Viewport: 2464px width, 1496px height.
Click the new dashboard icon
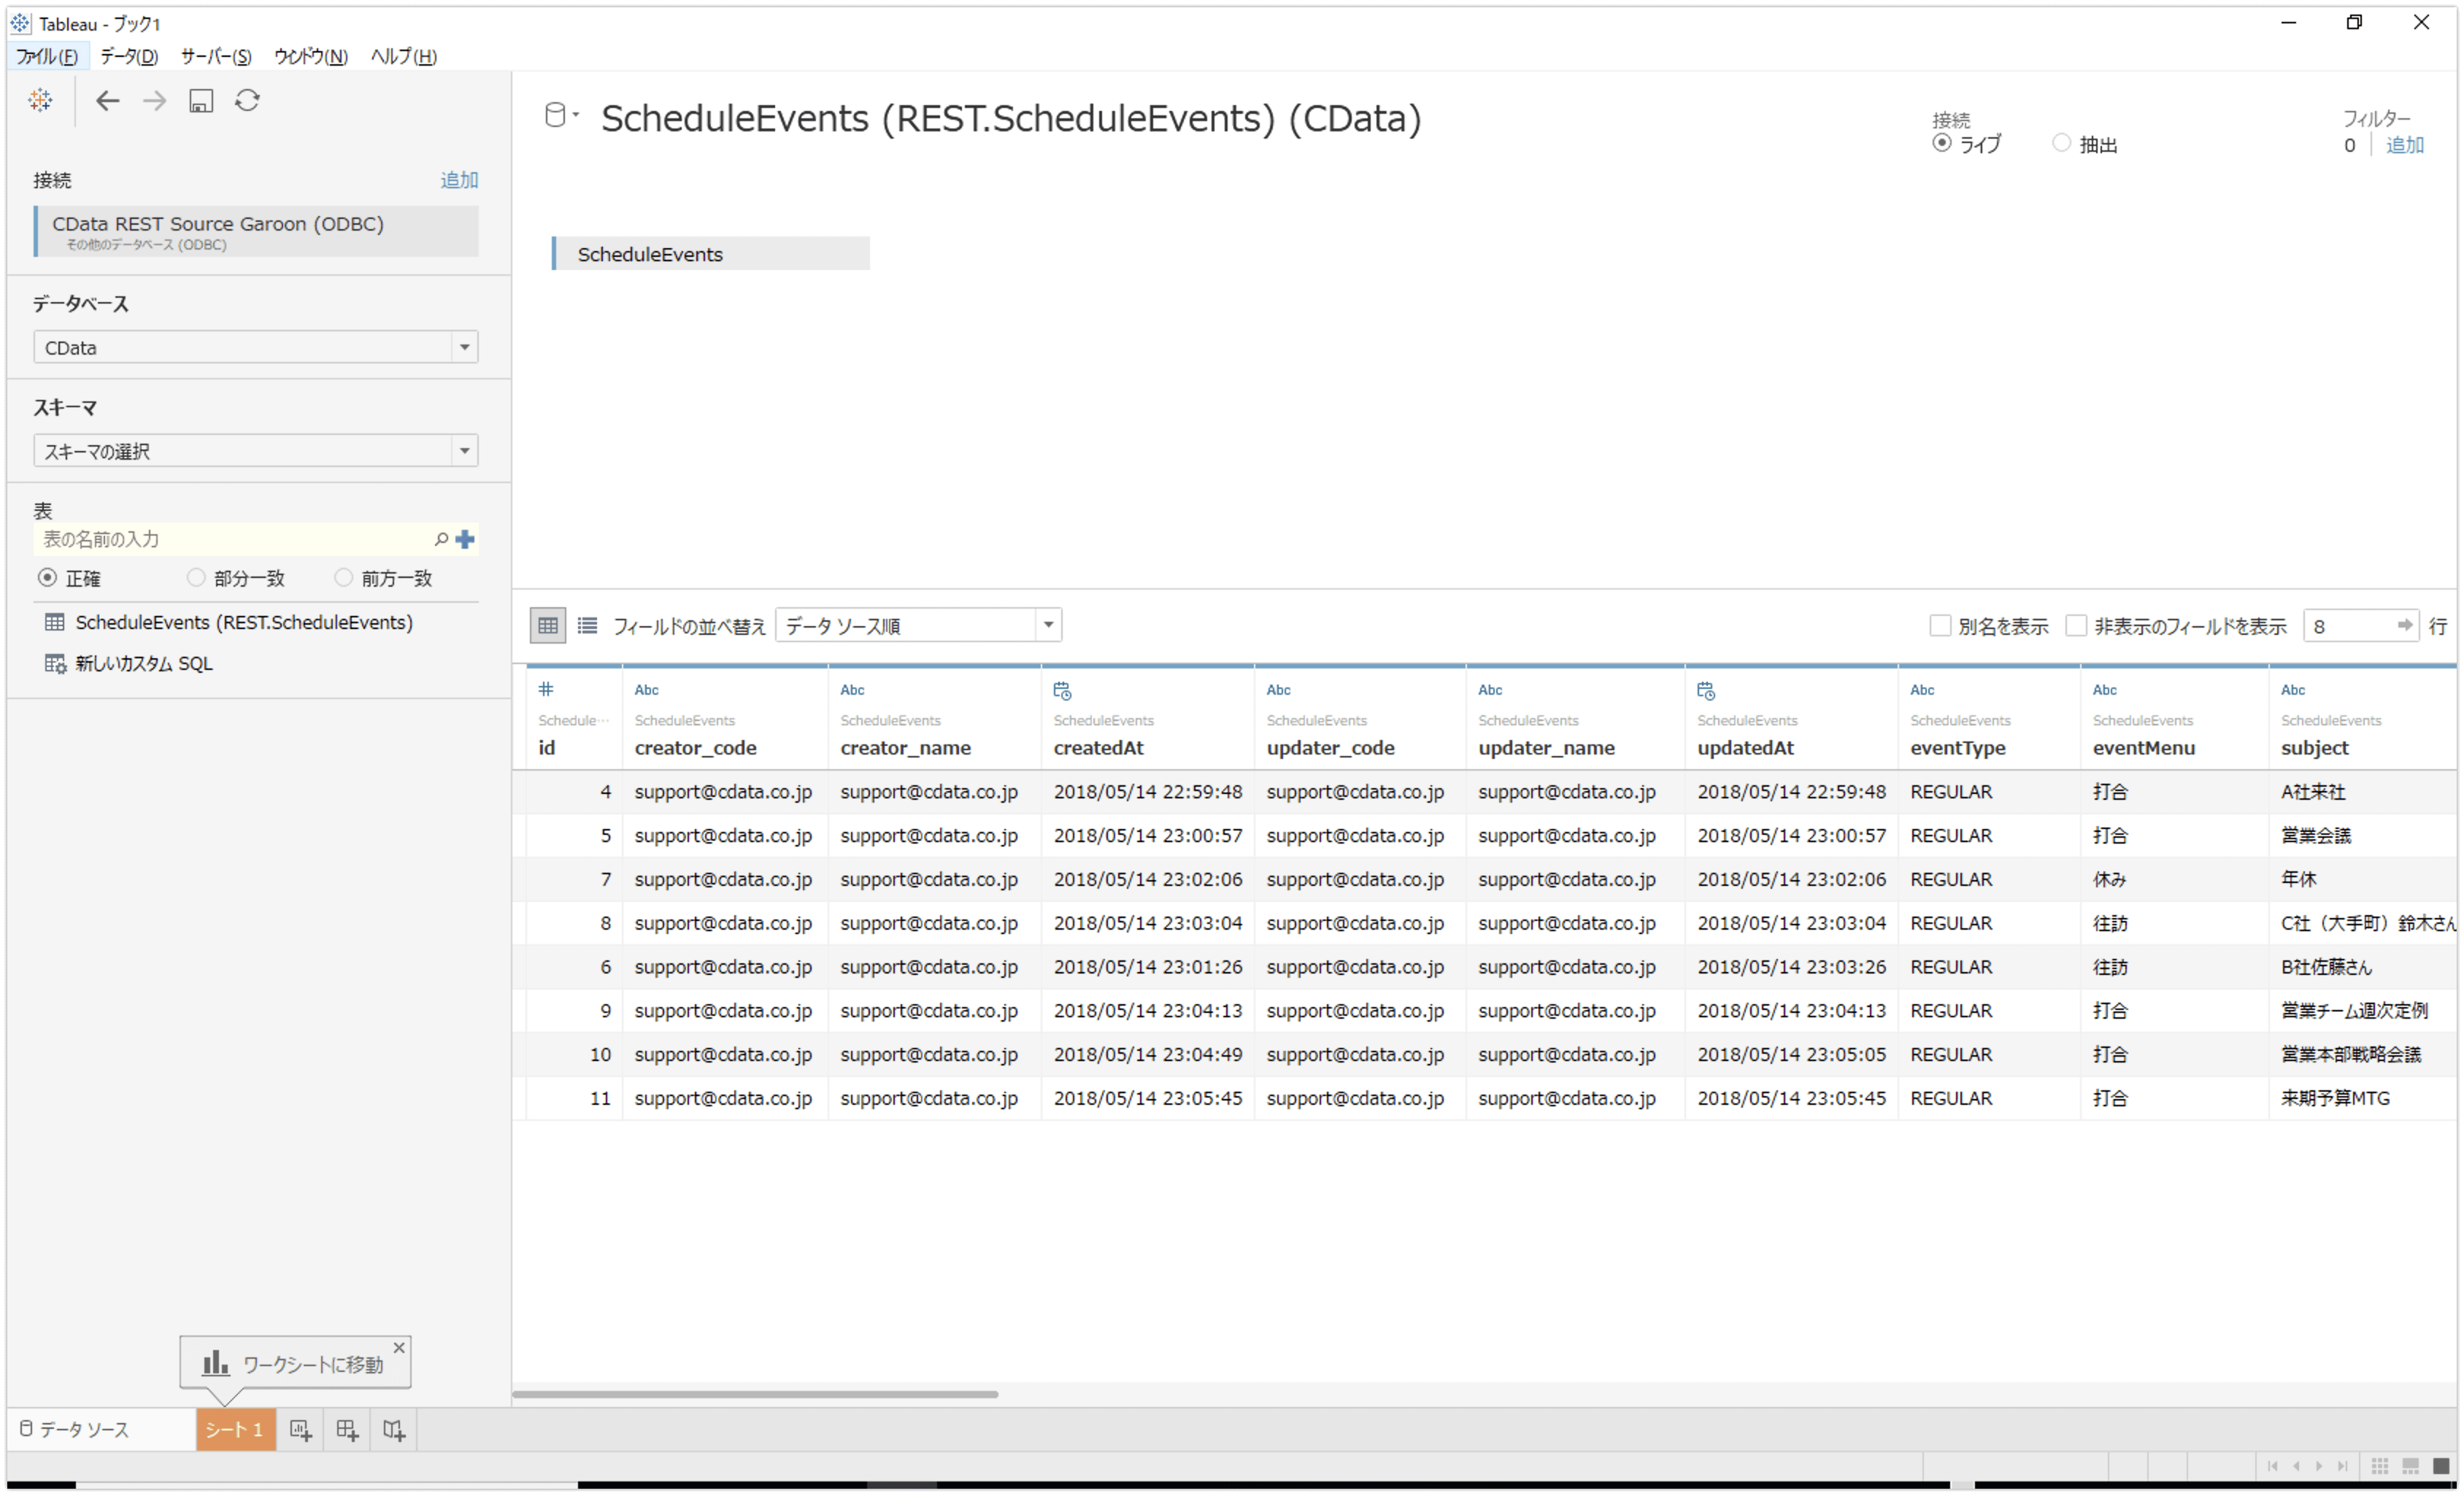(347, 1430)
